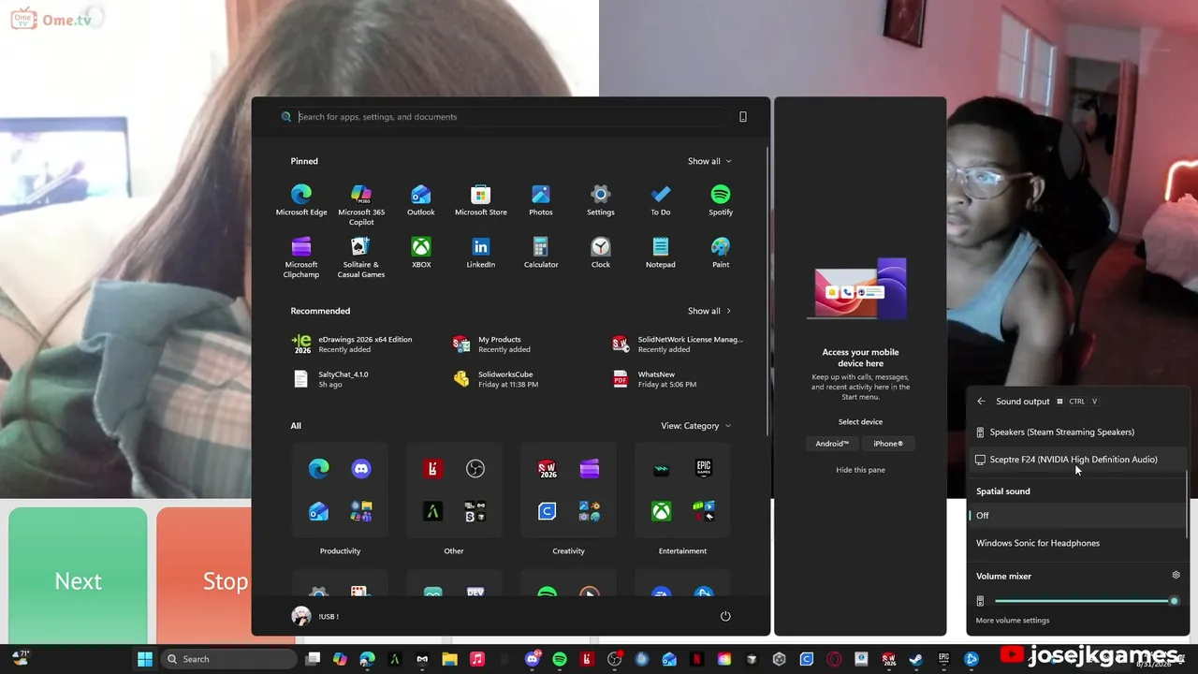This screenshot has width=1198, height=674.
Task: Open the !USB ! user account menu
Action: coord(315,616)
